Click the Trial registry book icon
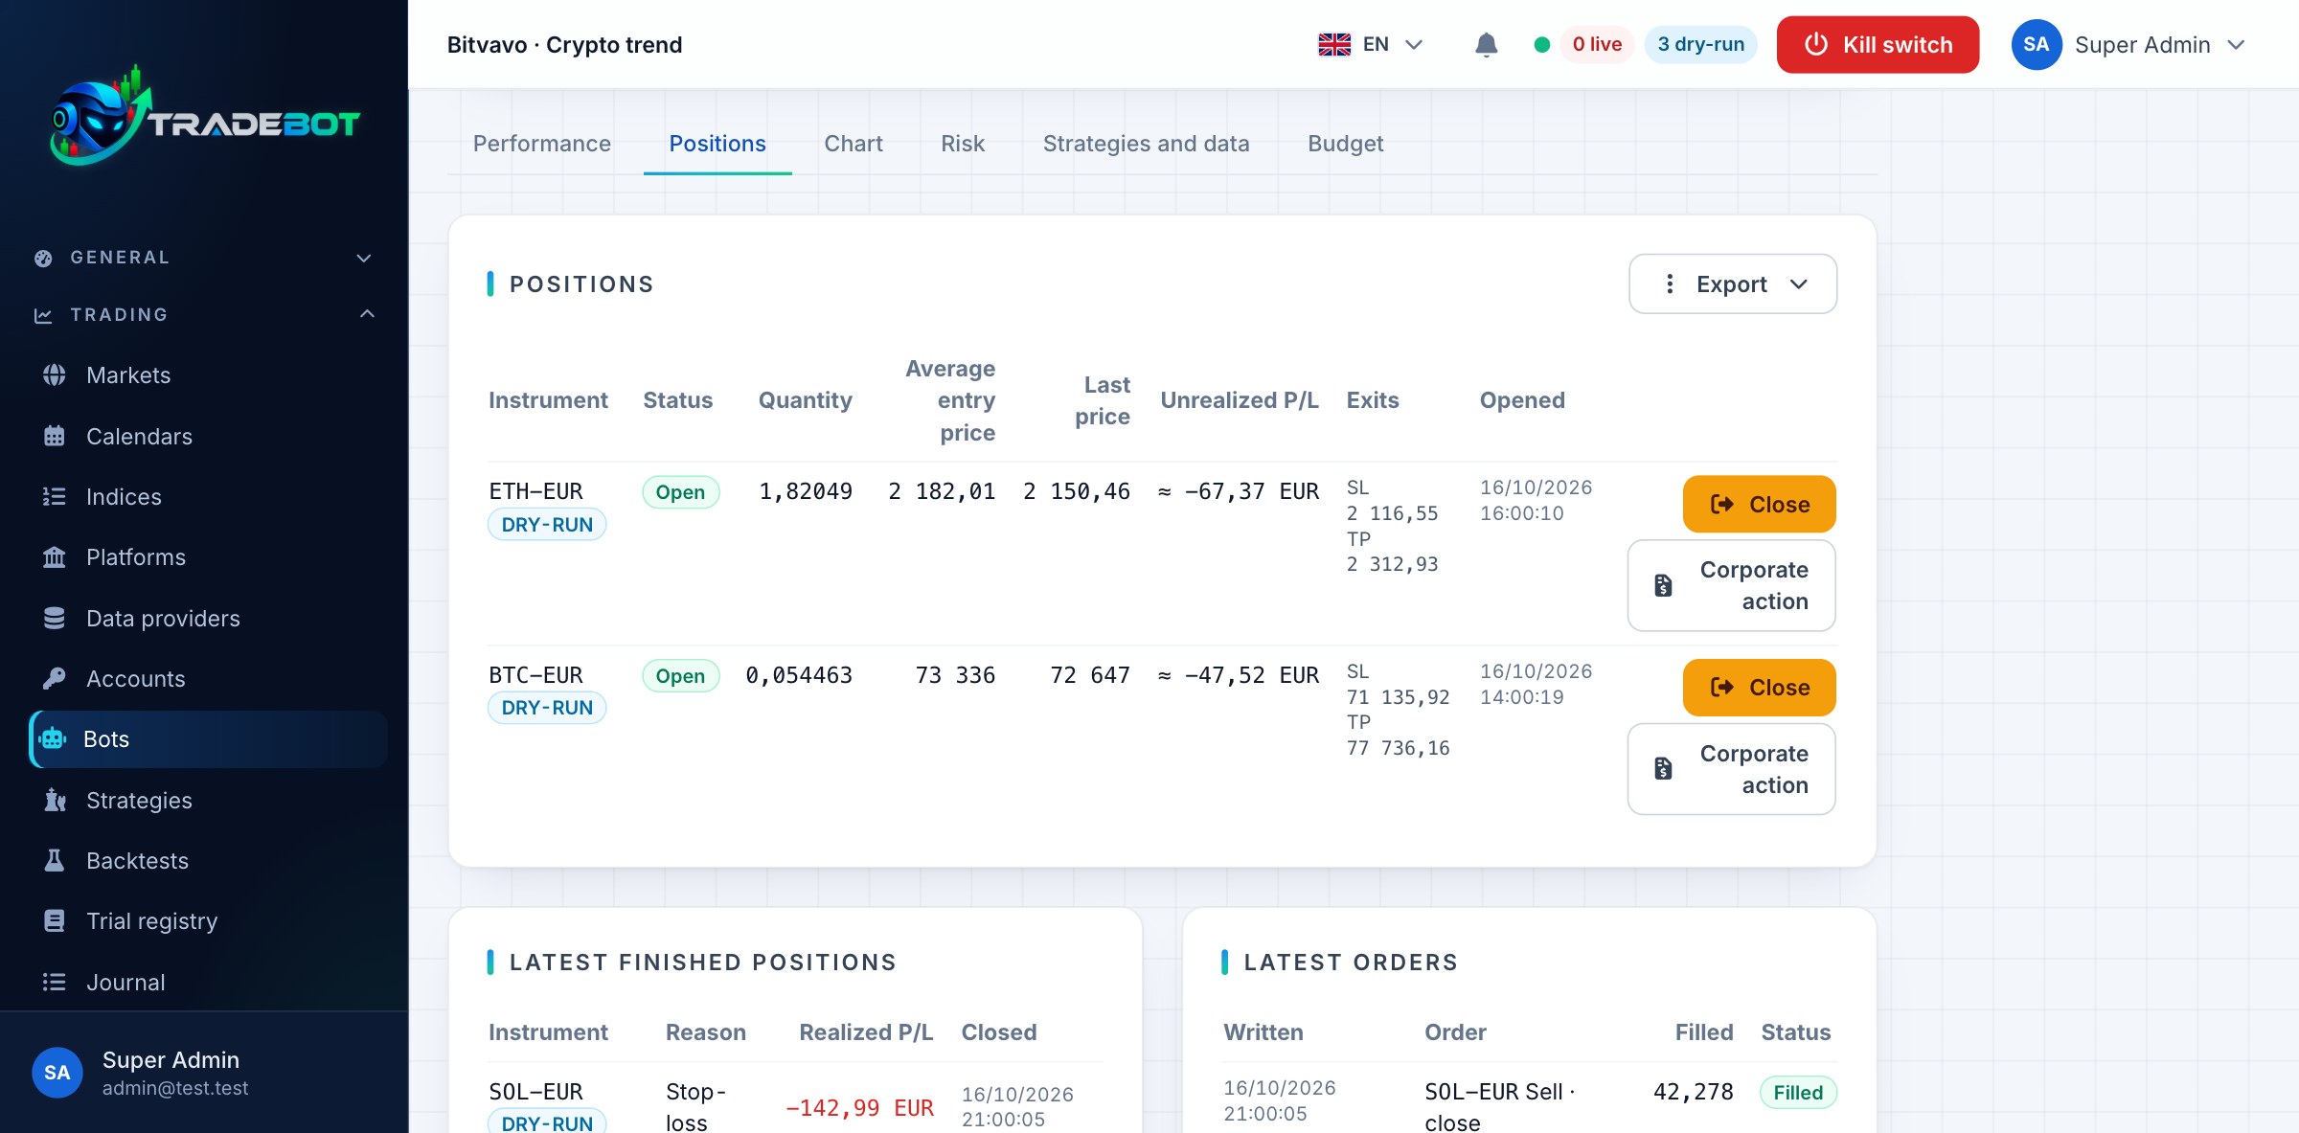2299x1133 pixels. tap(55, 920)
